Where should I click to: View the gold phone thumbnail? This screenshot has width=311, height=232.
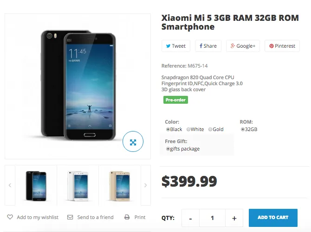[x=119, y=185]
